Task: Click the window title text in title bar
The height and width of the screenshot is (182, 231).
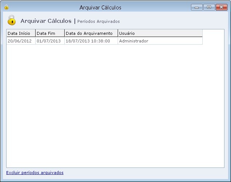Action: point(100,7)
